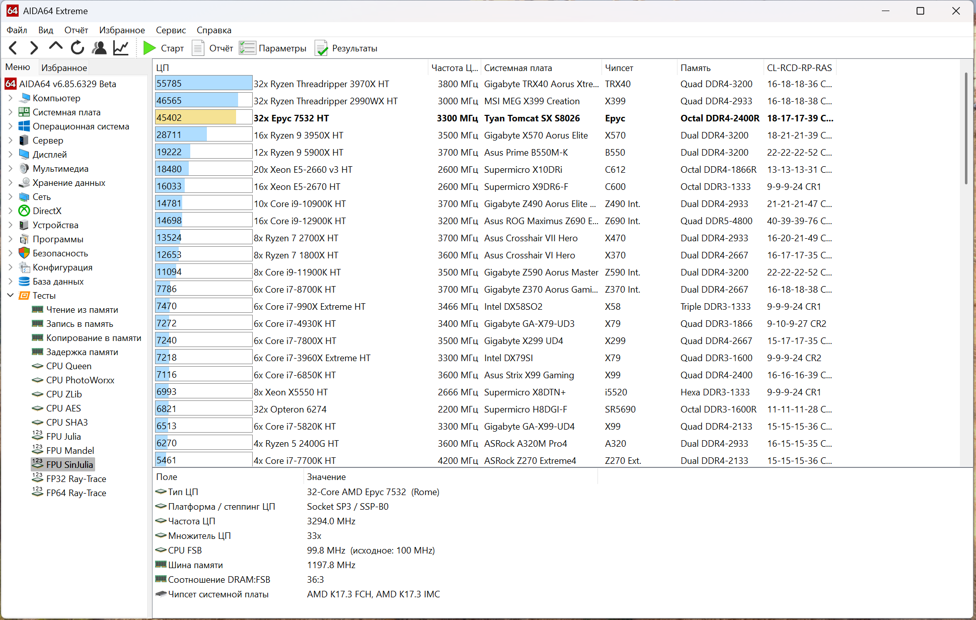Click the Forward navigation arrow
Screen dimensions: 976x620
[34, 48]
